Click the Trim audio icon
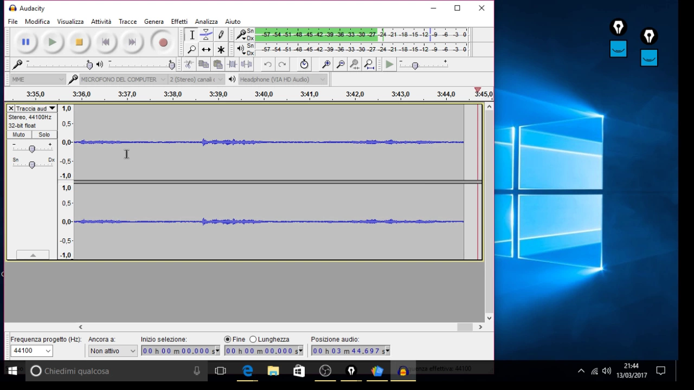This screenshot has height=390, width=694. coord(232,64)
